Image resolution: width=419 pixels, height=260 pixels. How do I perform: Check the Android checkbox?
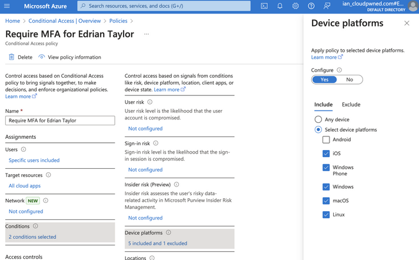coord(326,139)
